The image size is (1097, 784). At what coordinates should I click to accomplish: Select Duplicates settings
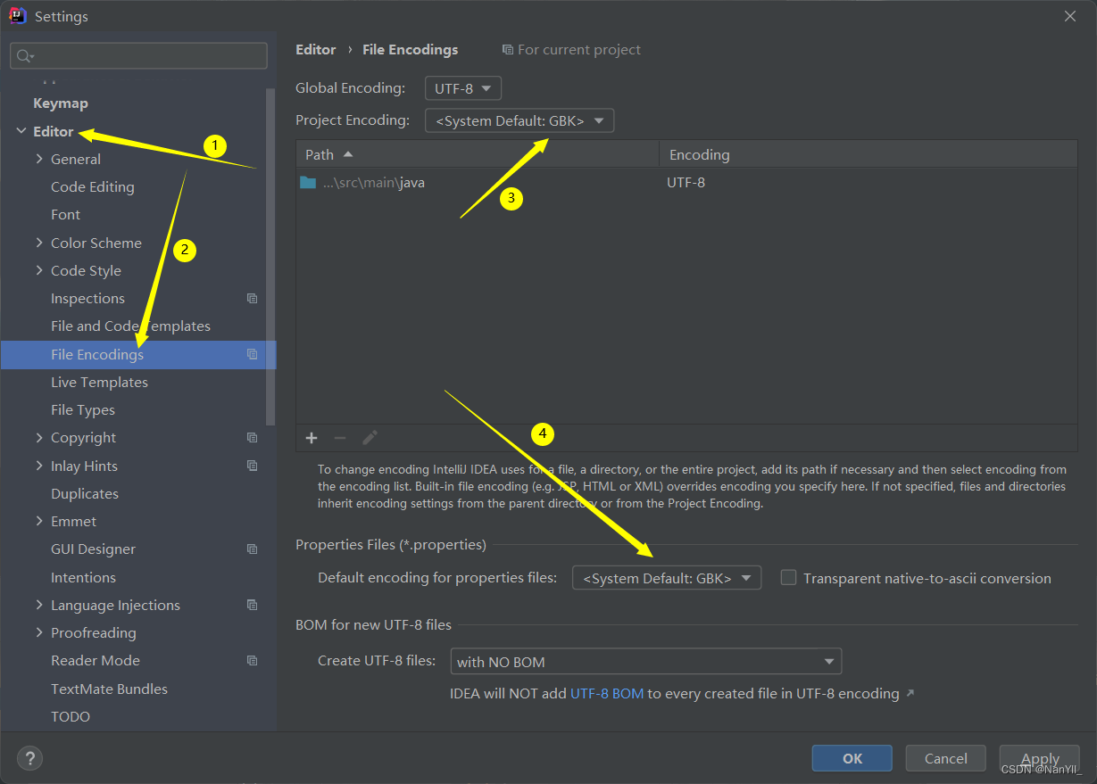click(x=85, y=493)
